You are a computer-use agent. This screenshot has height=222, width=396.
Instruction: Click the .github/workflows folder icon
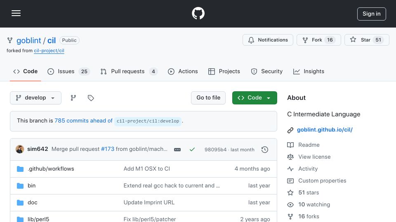point(20,169)
